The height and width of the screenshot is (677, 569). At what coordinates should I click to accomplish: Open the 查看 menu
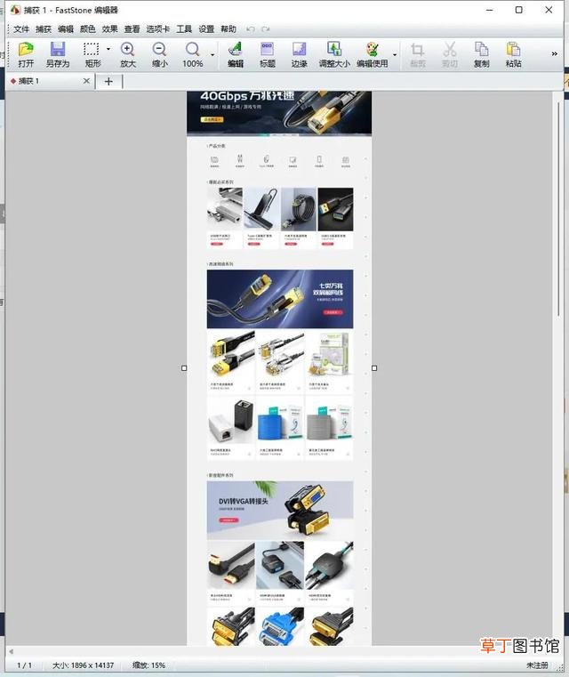(132, 29)
